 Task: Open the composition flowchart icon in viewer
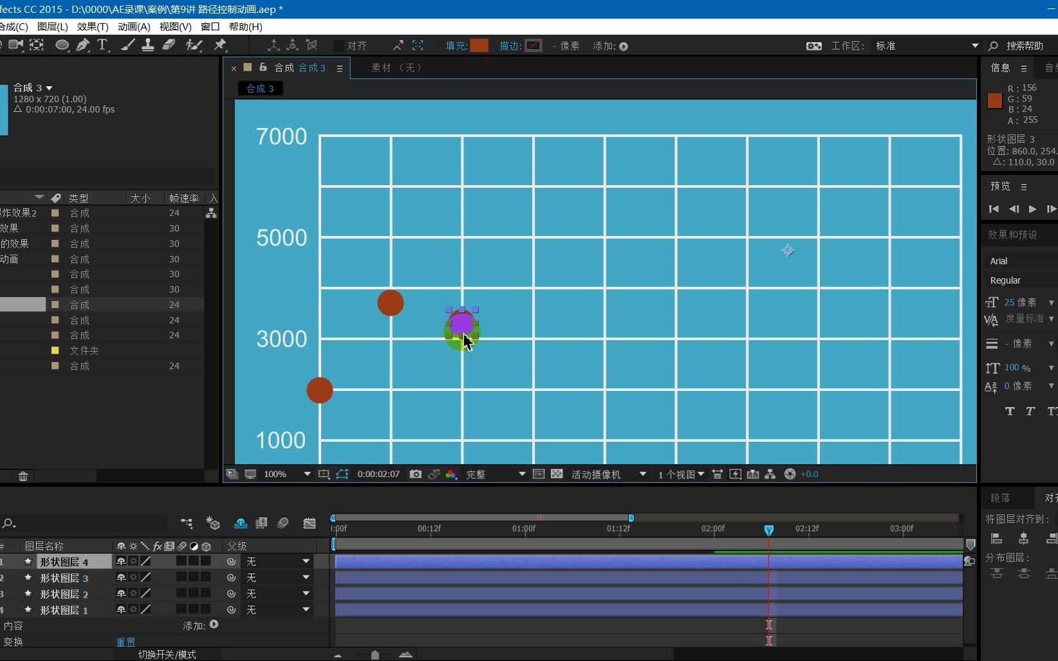coord(770,474)
